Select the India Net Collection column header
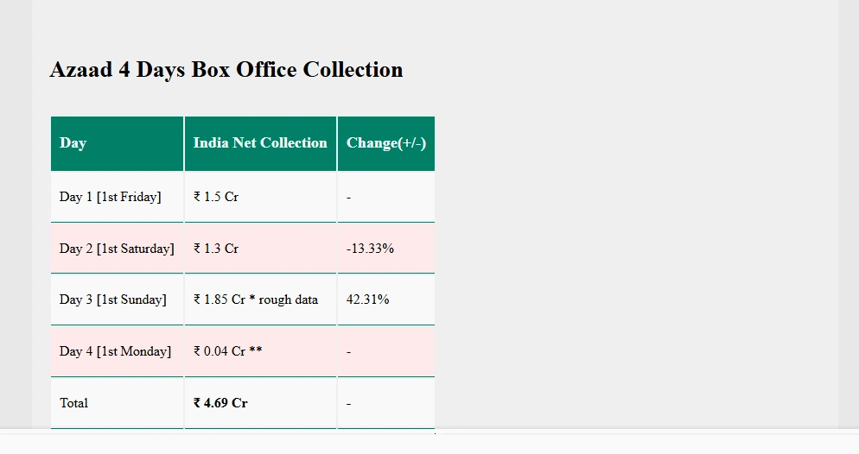859x454 pixels. (260, 143)
